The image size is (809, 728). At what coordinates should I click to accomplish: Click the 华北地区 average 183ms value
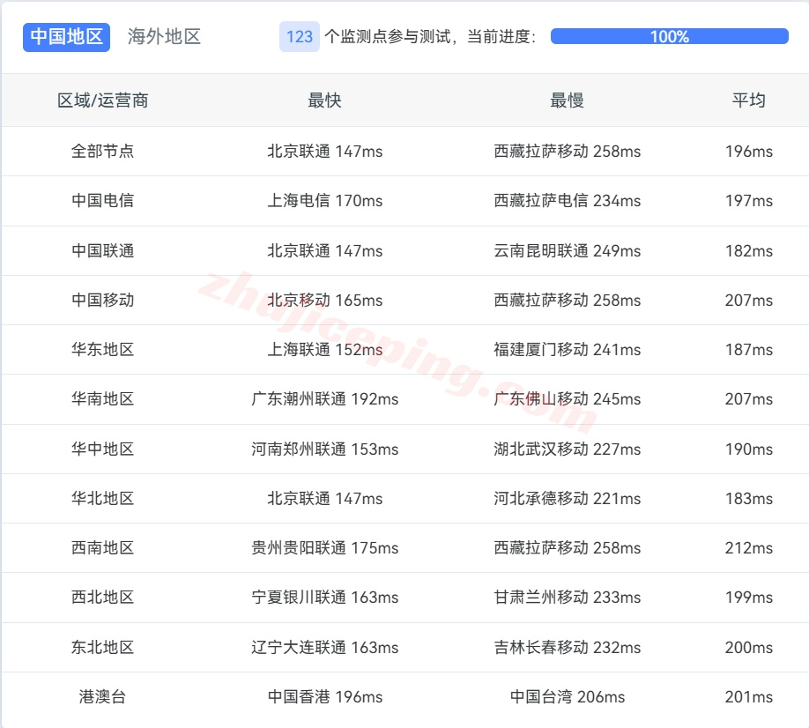(749, 499)
